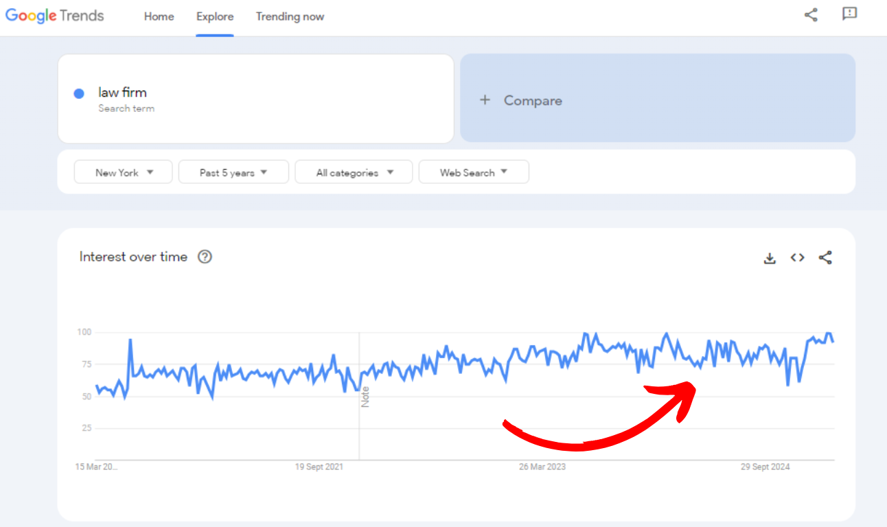
Task: Switch to the Trending now tab
Action: (290, 16)
